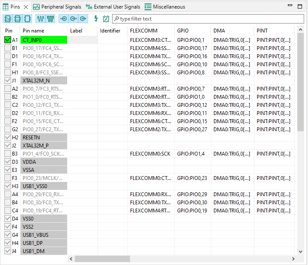The width and height of the screenshot is (308, 265).
Task: Click the PINT:PINT cell in row A4
Action: pyautogui.click(x=274, y=194)
